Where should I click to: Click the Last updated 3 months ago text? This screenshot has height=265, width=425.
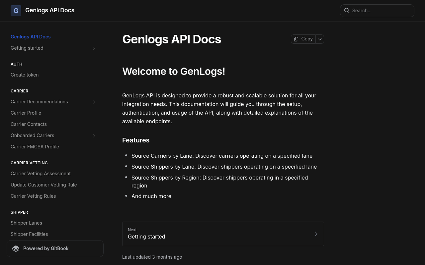(x=152, y=257)
